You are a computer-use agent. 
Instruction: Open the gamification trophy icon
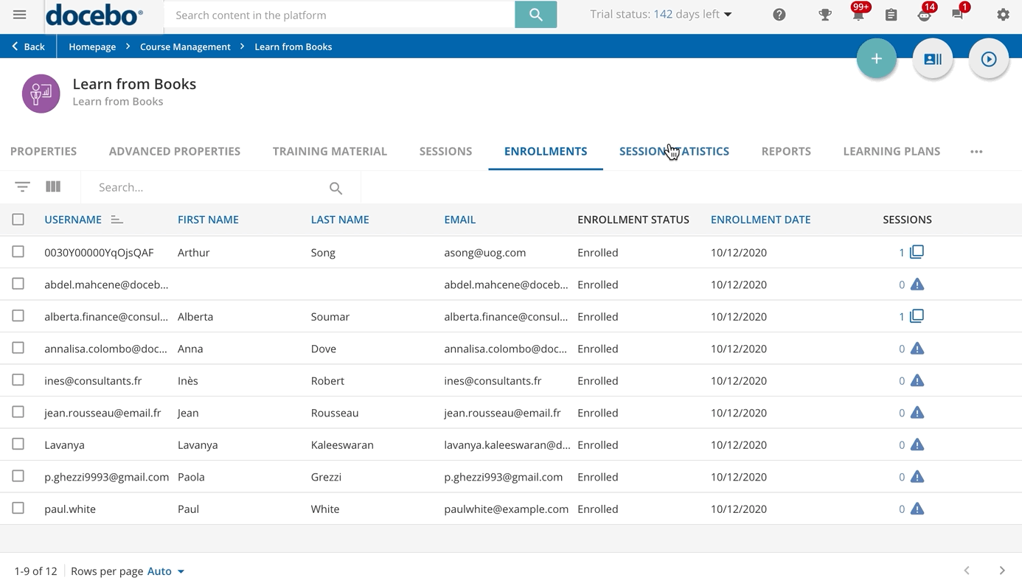point(824,15)
